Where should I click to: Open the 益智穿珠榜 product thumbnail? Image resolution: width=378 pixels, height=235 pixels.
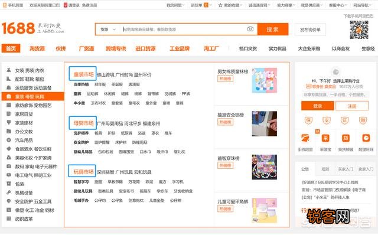click(x=265, y=167)
